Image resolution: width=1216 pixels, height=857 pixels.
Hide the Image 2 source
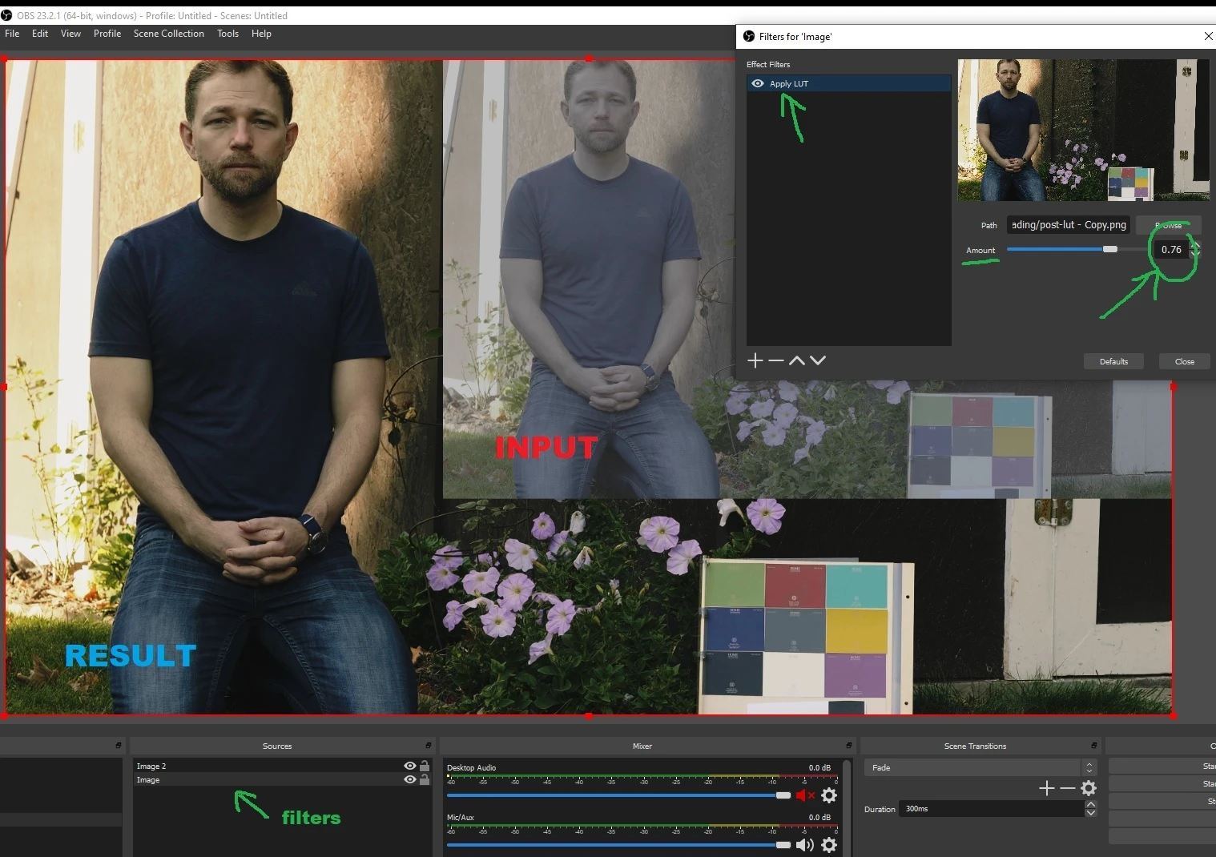[410, 766]
